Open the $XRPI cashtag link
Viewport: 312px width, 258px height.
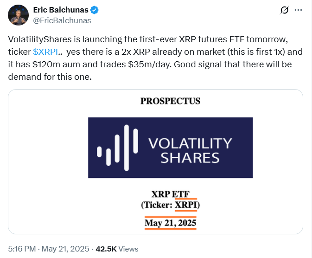(45, 52)
